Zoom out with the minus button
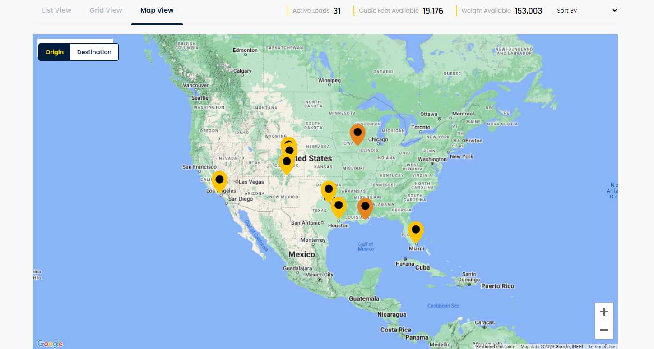 click(604, 330)
